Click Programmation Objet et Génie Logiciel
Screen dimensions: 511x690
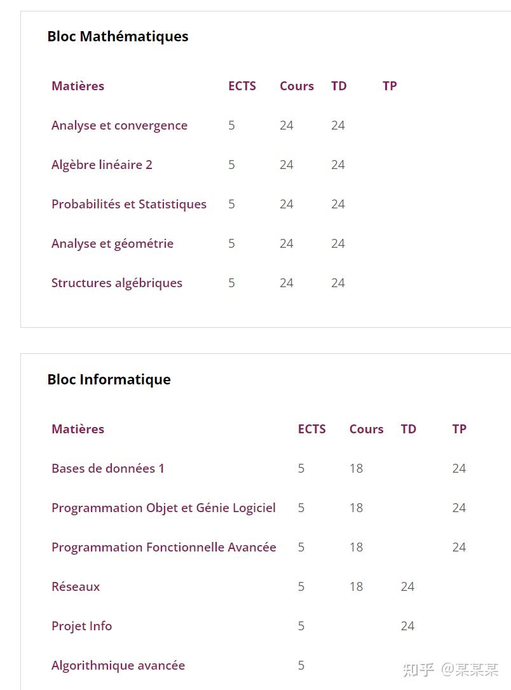[163, 508]
